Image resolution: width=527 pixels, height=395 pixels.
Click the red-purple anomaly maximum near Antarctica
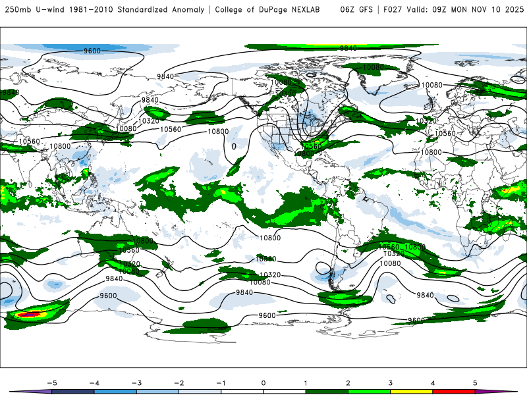click(30, 315)
